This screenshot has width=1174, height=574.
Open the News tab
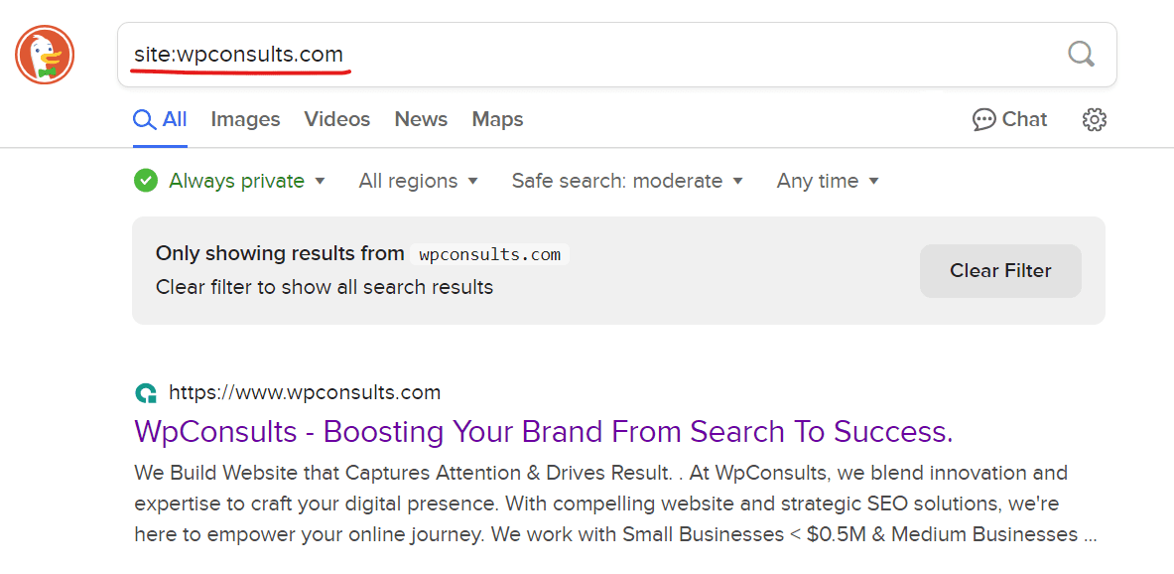[421, 119]
